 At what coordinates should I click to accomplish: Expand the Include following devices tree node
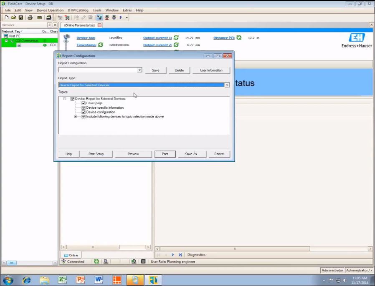[x=76, y=117]
